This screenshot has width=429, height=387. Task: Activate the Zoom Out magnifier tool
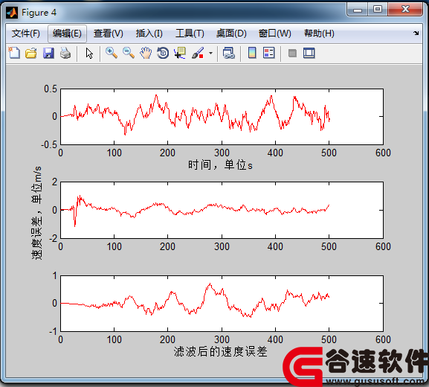[129, 53]
